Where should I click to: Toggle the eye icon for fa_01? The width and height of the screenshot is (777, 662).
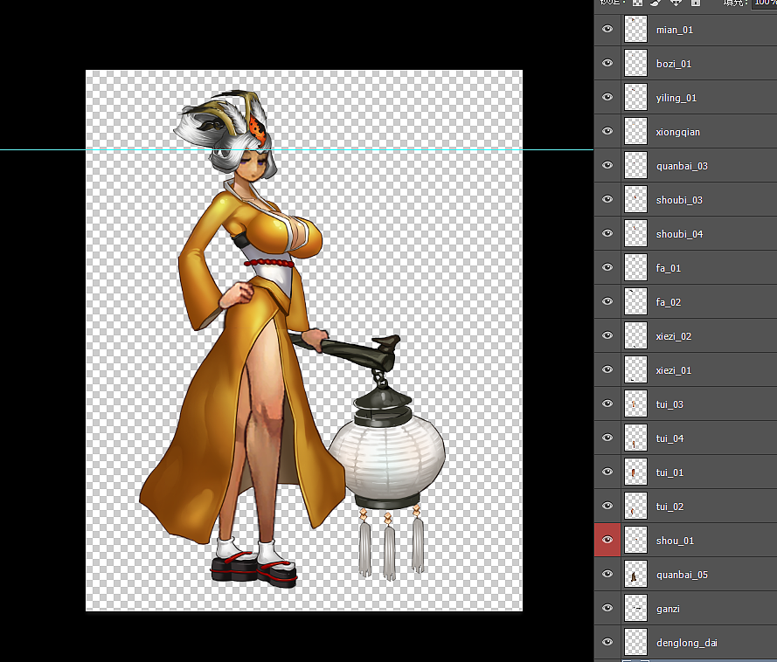pos(607,267)
